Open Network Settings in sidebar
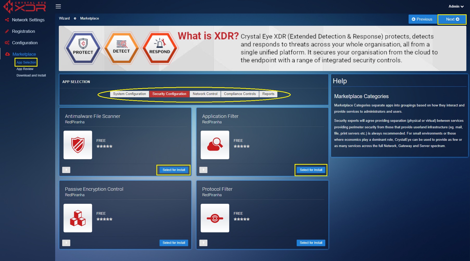The height and width of the screenshot is (261, 470). pos(28,20)
